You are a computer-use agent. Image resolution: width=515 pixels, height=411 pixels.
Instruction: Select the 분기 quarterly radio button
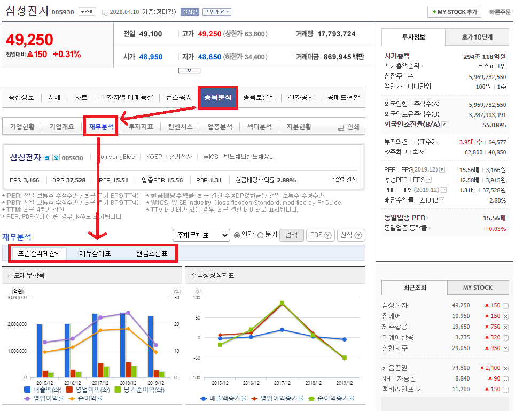[261, 235]
